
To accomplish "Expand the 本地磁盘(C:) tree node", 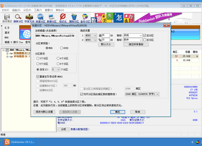I will point(7,53).
